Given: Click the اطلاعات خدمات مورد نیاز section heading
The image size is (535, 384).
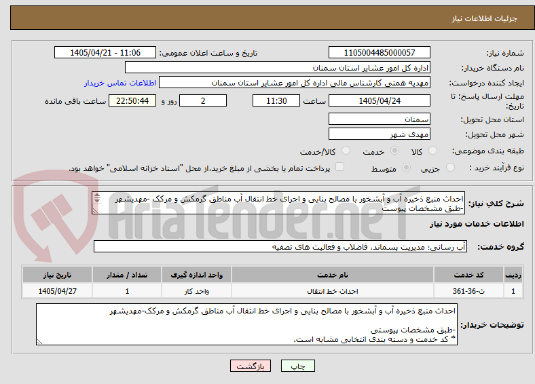Looking at the screenshot, I should click(477, 224).
